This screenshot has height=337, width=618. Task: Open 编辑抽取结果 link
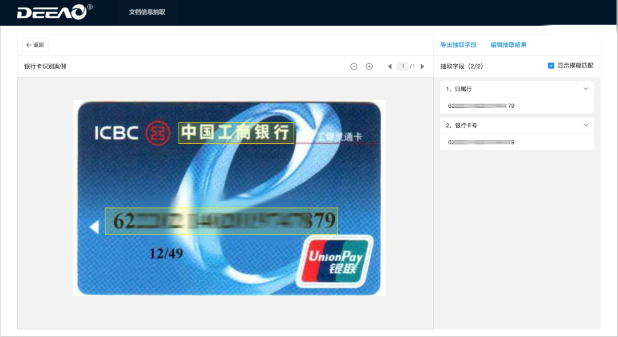pyautogui.click(x=509, y=45)
